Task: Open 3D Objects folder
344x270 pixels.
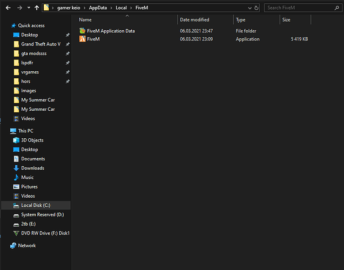Action: click(x=32, y=140)
